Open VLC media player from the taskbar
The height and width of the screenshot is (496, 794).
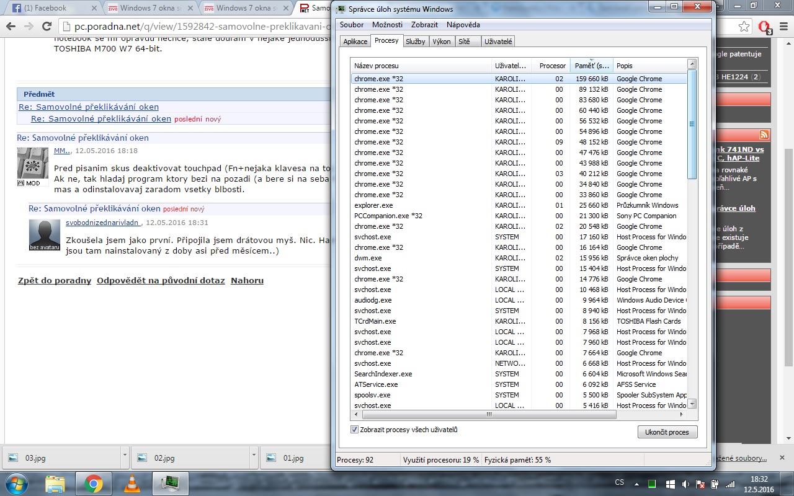[132, 483]
